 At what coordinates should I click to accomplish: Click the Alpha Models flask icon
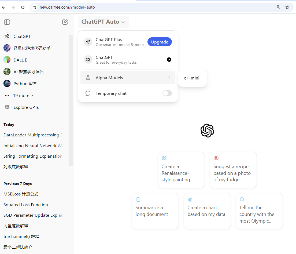point(88,78)
